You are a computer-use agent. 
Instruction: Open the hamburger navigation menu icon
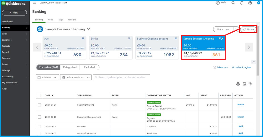(x=34, y=3)
